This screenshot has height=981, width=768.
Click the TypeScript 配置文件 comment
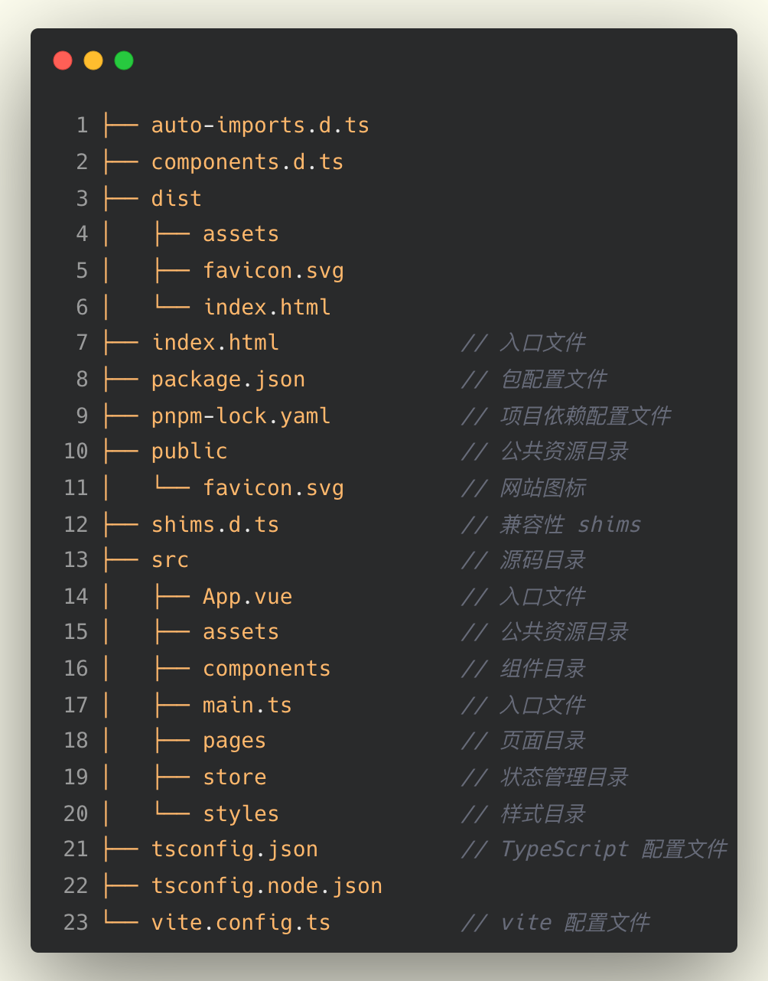point(594,849)
